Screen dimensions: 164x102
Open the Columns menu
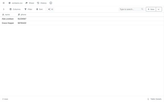(x=15, y=9)
